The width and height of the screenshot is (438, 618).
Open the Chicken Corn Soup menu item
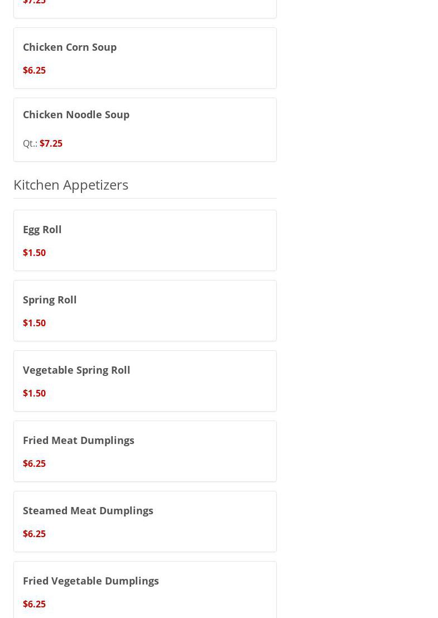(70, 47)
